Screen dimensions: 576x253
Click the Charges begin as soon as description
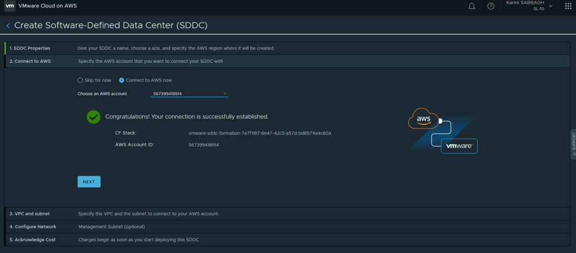click(139, 240)
